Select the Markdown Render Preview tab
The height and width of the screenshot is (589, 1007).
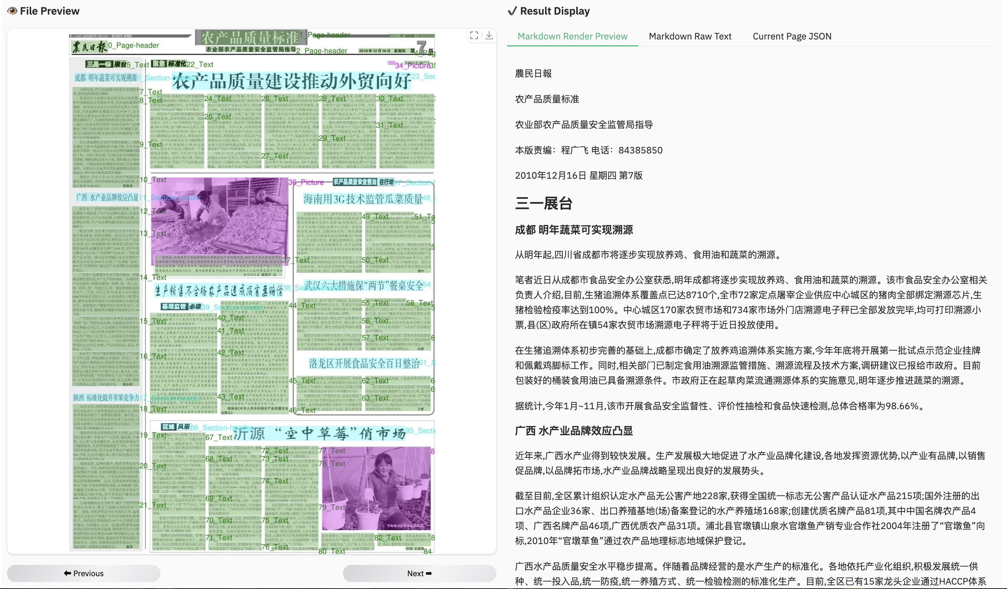pos(572,36)
